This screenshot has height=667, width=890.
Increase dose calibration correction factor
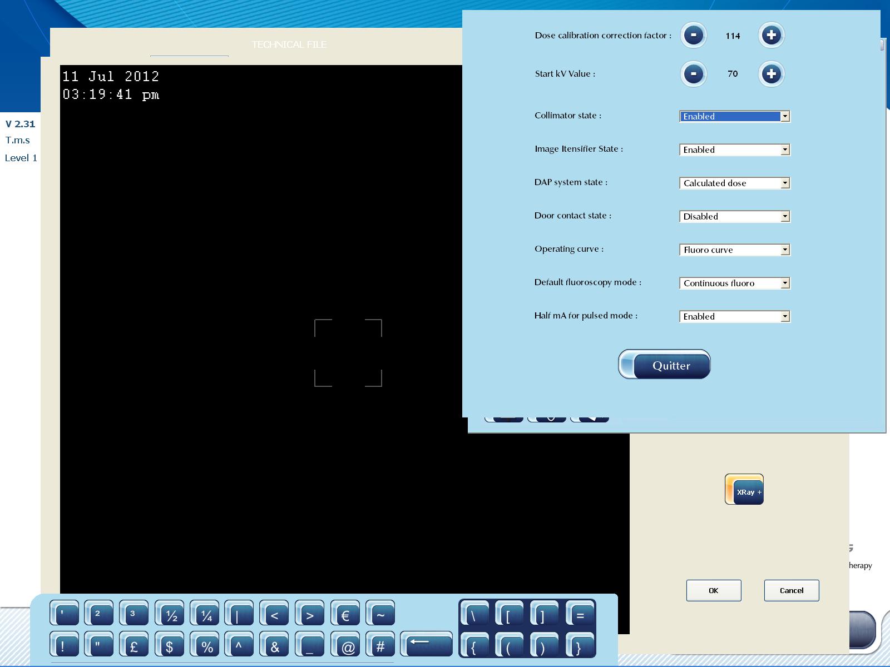tap(771, 35)
